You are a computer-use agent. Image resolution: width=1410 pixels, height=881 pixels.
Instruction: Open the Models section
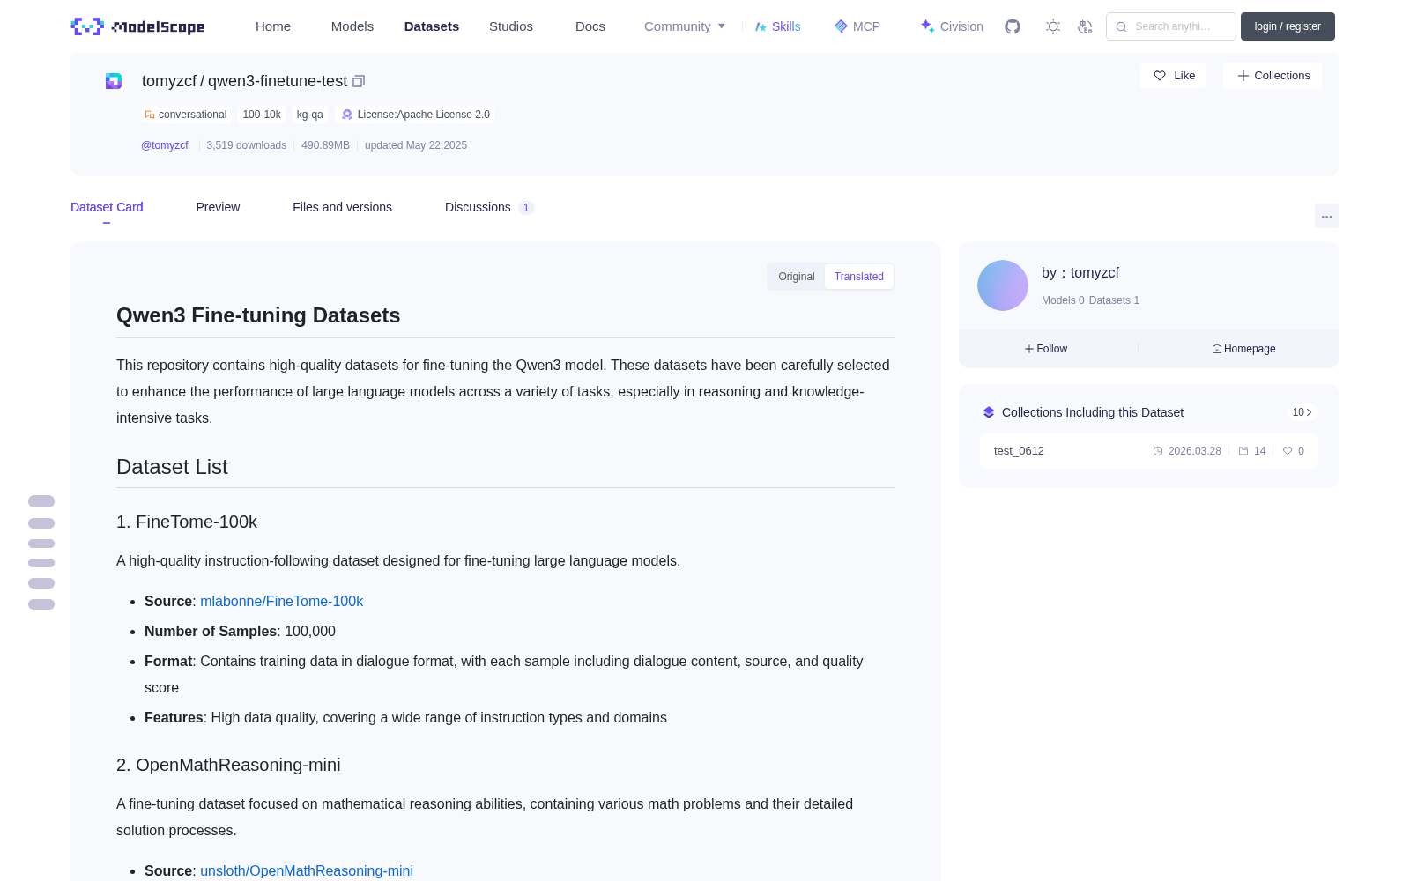click(352, 26)
